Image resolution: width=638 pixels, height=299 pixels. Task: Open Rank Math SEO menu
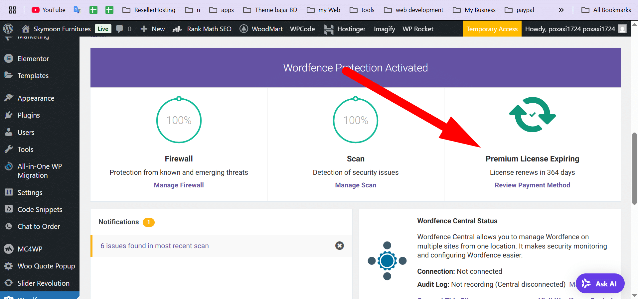[202, 29]
